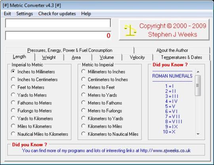Pick Furlongs to Meters radio button
This screenshot has height=165, width=214.
(31, 111)
